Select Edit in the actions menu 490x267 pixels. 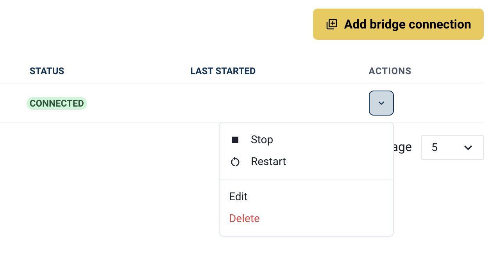point(238,196)
